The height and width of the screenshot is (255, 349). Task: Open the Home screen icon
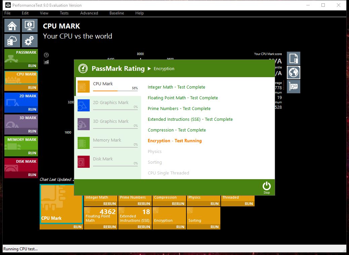(x=12, y=25)
